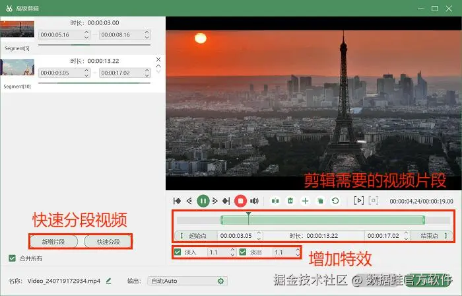
Task: Click the edit pencil next to file name
Action: pyautogui.click(x=108, y=281)
